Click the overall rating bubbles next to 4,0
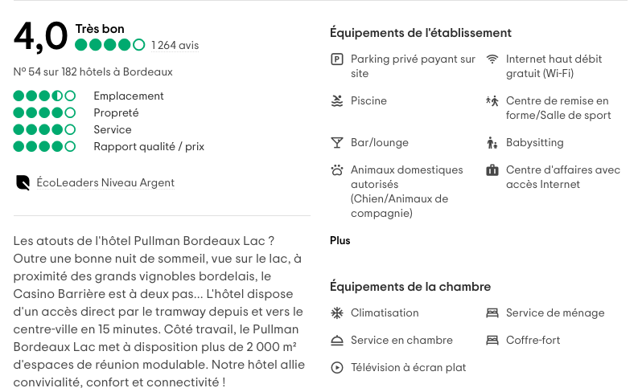The image size is (638, 392). coord(110,46)
